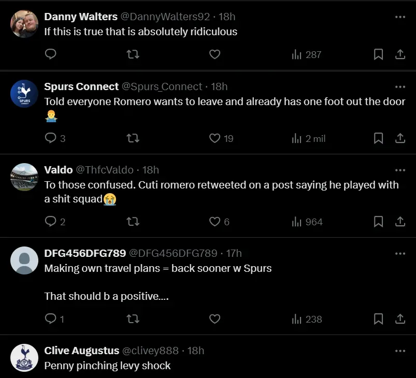Screen dimensions: 416x378
Task: Share the DFG456DFG789 tweet
Action: point(400,319)
